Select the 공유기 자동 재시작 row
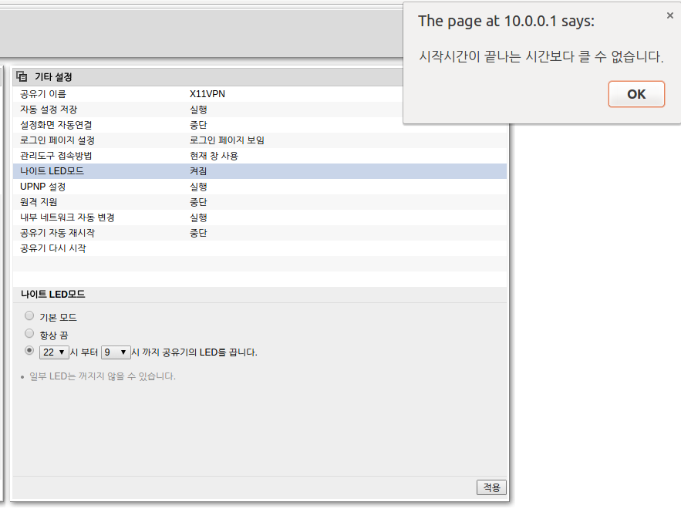 (x=260, y=233)
